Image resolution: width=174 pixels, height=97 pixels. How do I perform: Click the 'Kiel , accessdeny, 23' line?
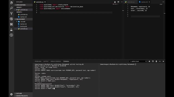(139, 9)
